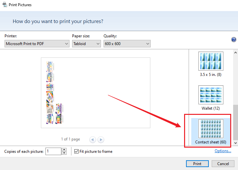Select the 3.5 x 5 in. (8) layout
Image resolution: width=238 pixels, height=170 pixels.
211,64
